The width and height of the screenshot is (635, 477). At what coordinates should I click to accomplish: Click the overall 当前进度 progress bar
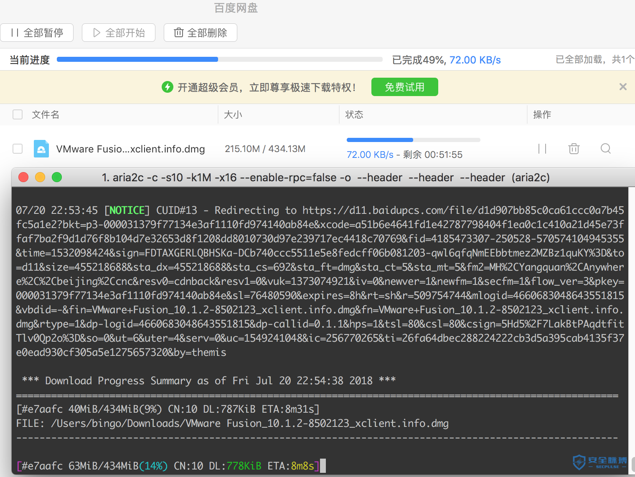click(220, 59)
